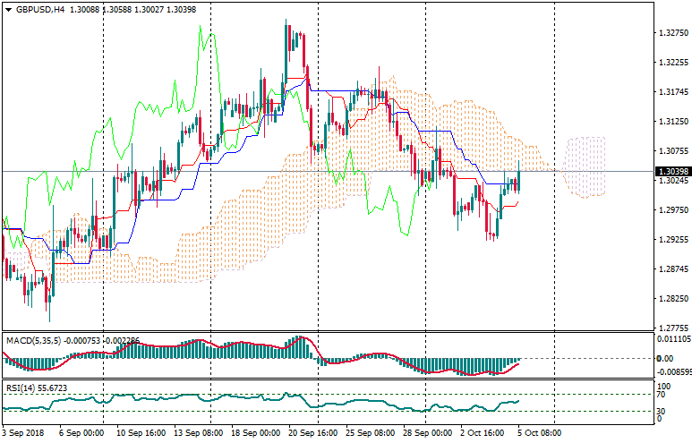The height and width of the screenshot is (443, 692).
Task: Select the 1.28250 price axis level
Action: 671,299
